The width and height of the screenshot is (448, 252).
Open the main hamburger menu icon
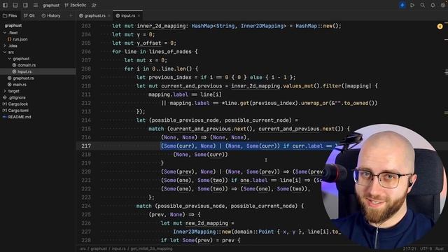(x=36, y=5)
